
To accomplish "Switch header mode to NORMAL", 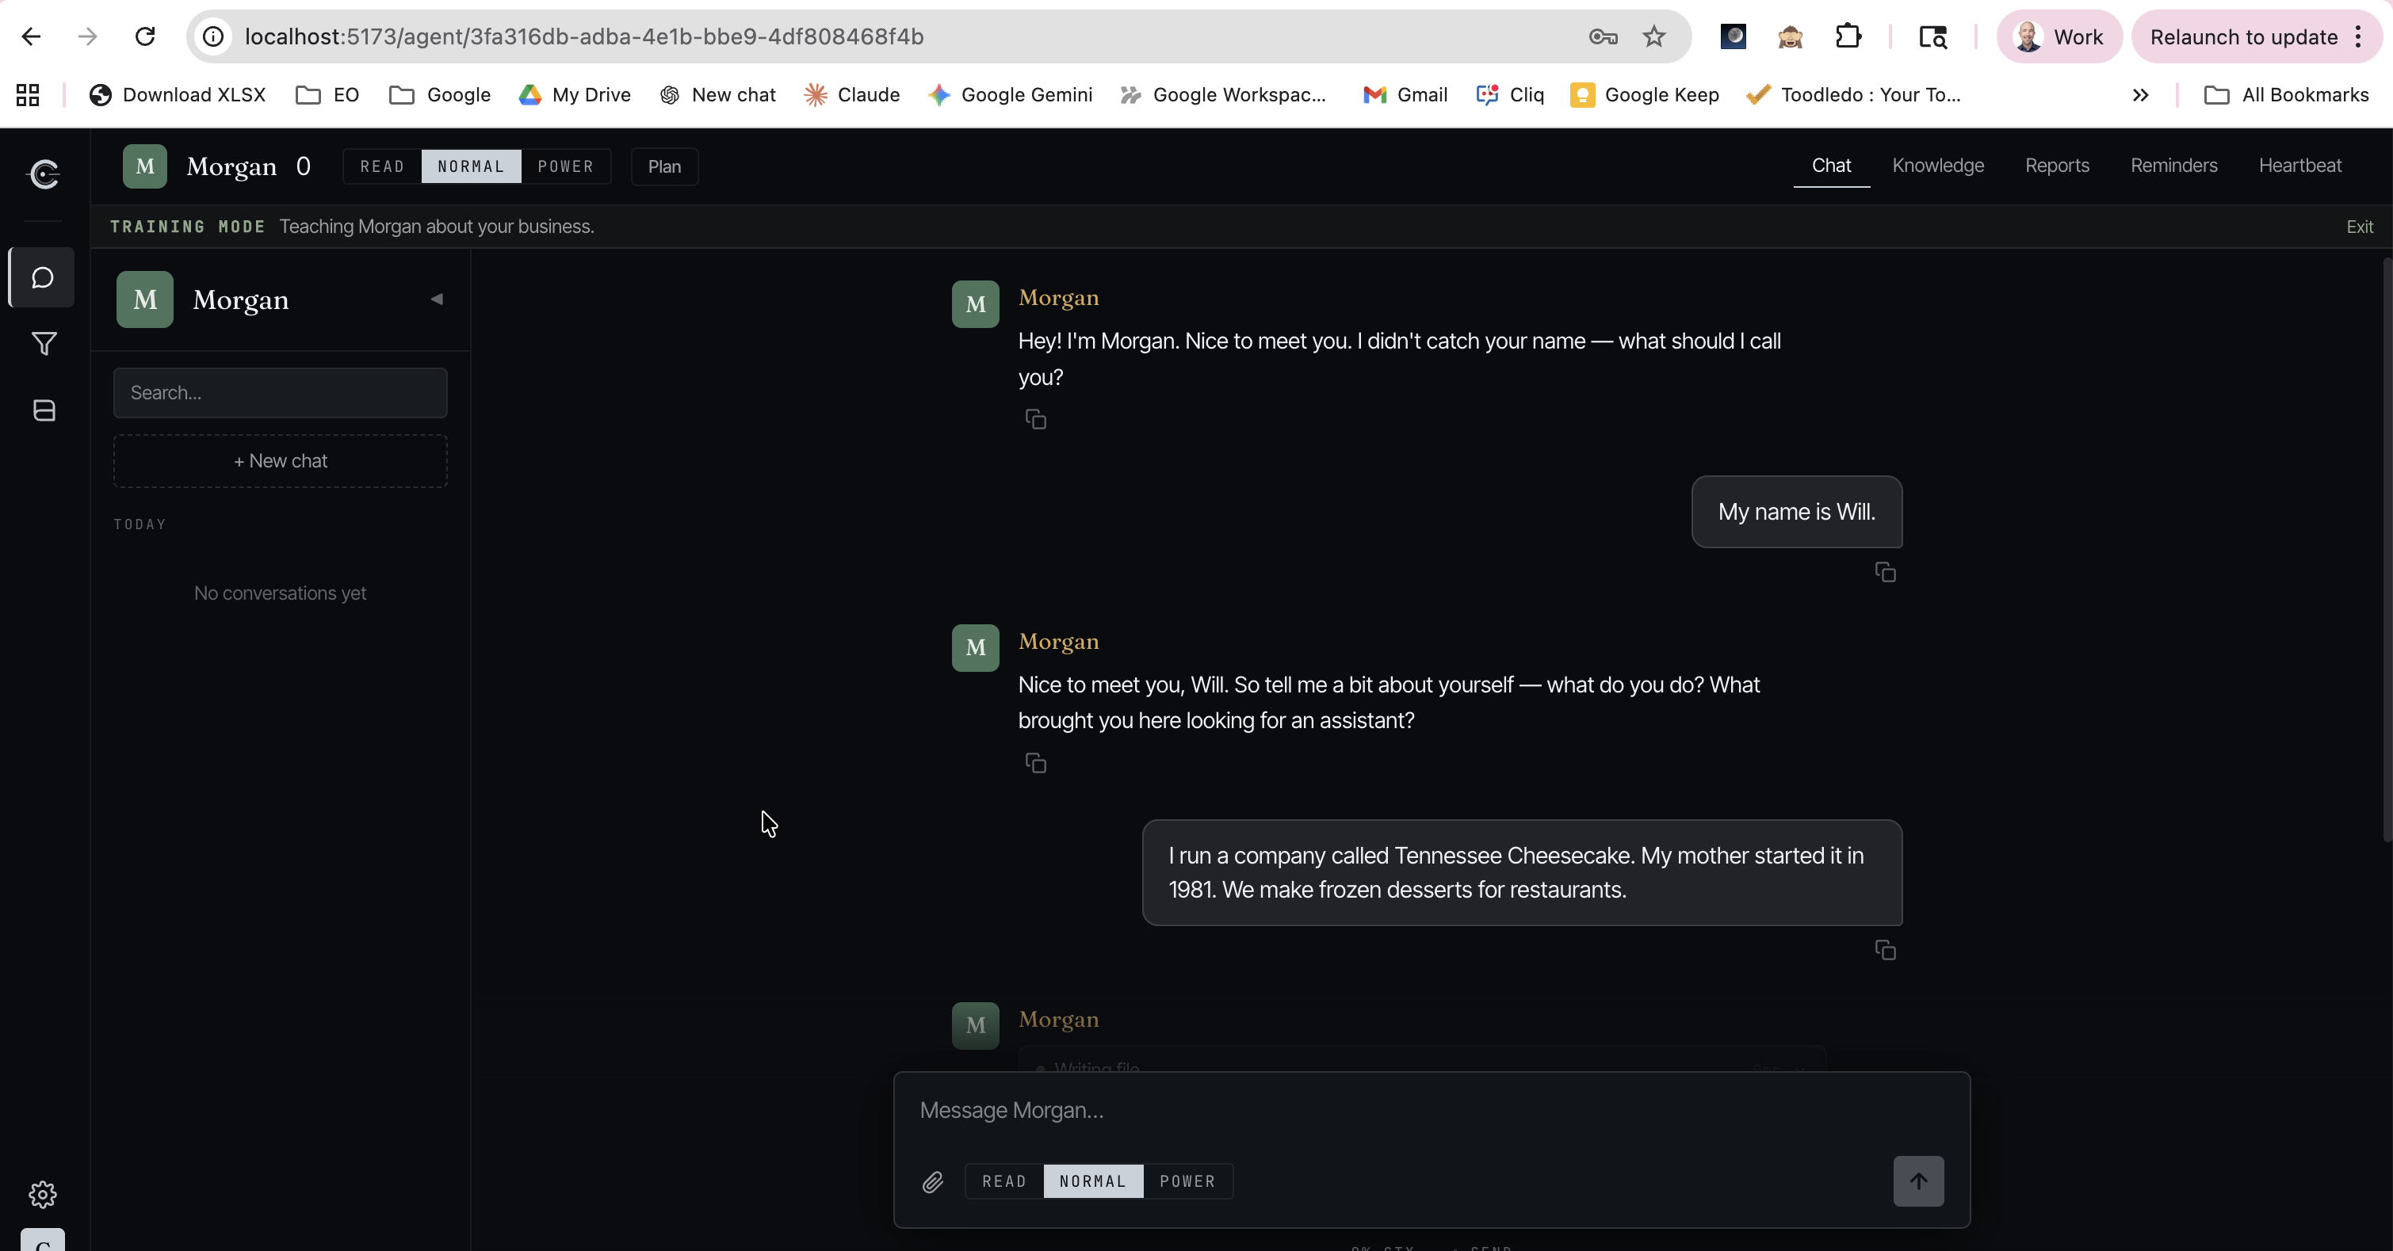I will point(471,166).
